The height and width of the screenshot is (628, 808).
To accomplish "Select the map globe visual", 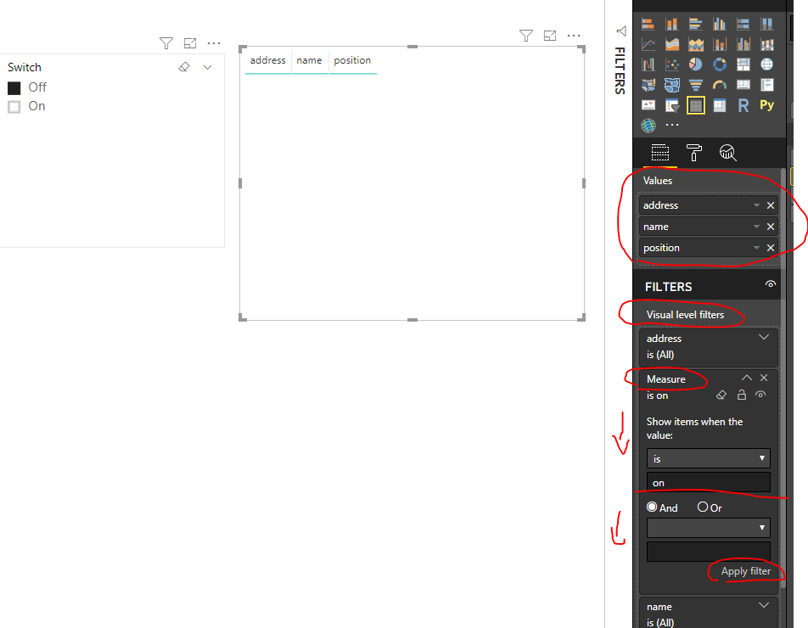I will (x=766, y=64).
